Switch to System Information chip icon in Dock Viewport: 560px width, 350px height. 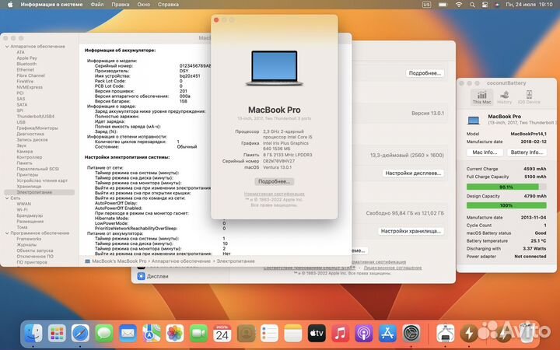pyautogui.click(x=445, y=333)
